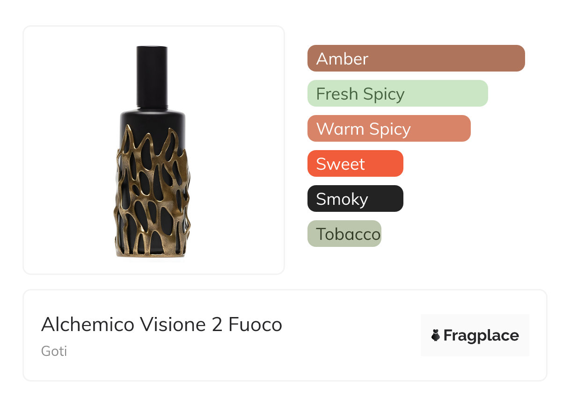
Task: Click the word Fuoco in the title
Action: pos(255,325)
